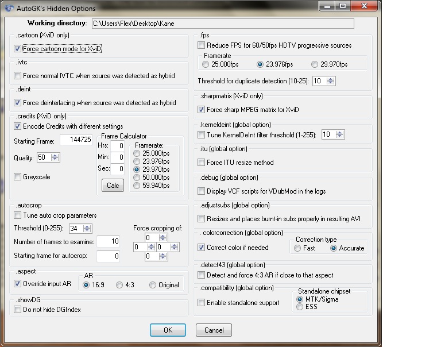Screen dimensions: 441x347
Task: Toggle Correct color if needed
Action: [201, 248]
